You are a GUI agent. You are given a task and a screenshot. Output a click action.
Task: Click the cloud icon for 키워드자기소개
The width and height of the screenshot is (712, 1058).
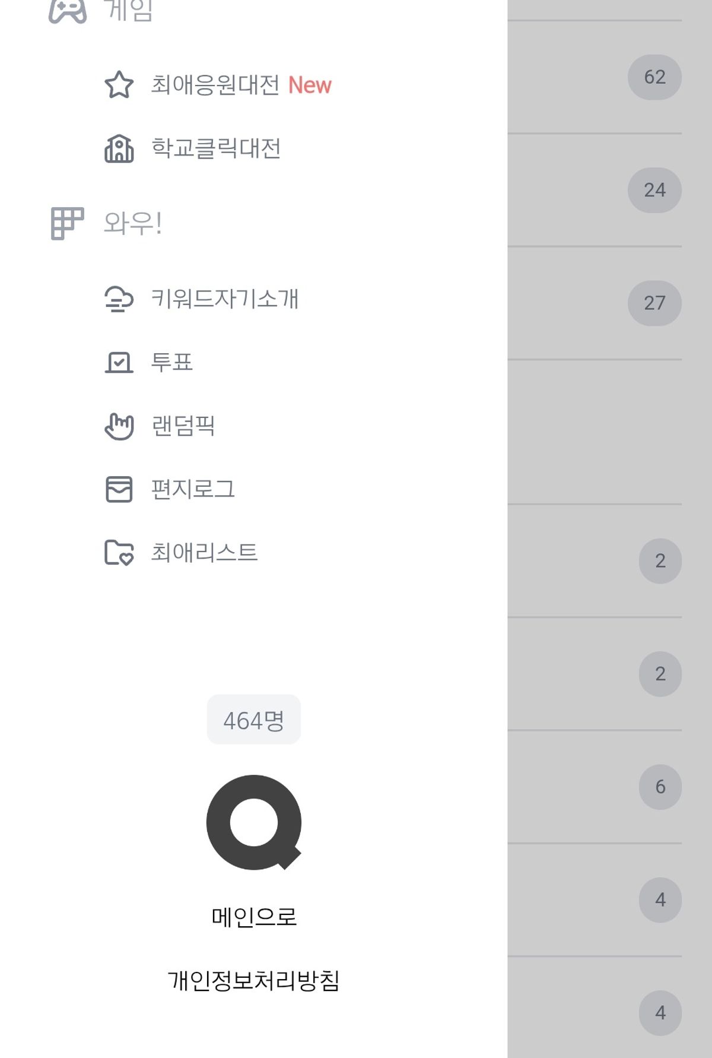click(119, 299)
